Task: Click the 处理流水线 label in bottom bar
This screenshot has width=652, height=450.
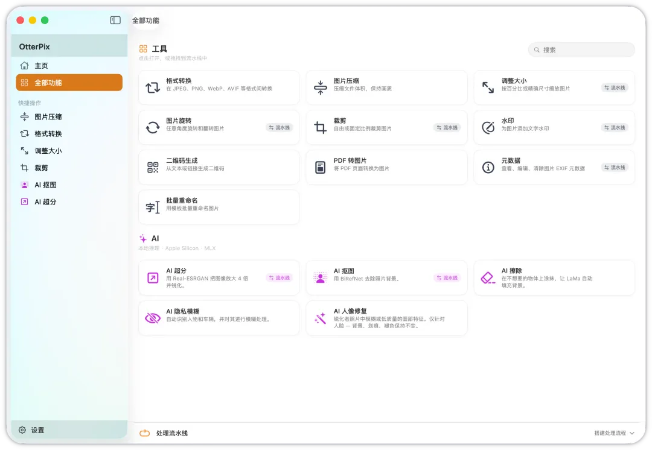Action: click(171, 433)
